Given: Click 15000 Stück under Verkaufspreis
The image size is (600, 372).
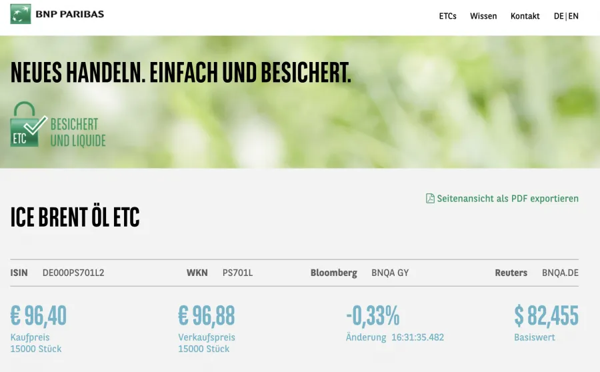Looking at the screenshot, I should pyautogui.click(x=204, y=349).
